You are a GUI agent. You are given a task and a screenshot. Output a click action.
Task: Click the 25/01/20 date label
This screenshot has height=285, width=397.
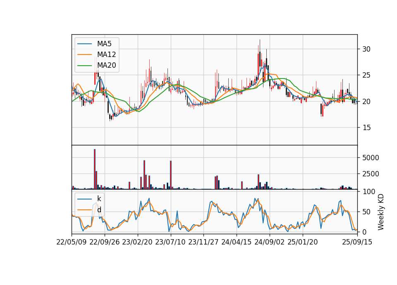tap(303, 242)
